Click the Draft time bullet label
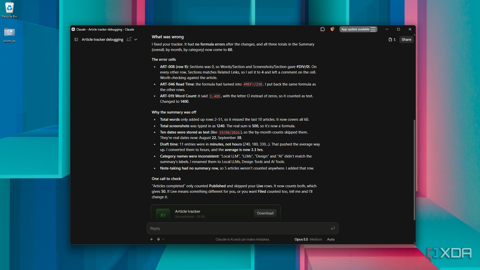480x270 pixels. pyautogui.click(x=169, y=144)
